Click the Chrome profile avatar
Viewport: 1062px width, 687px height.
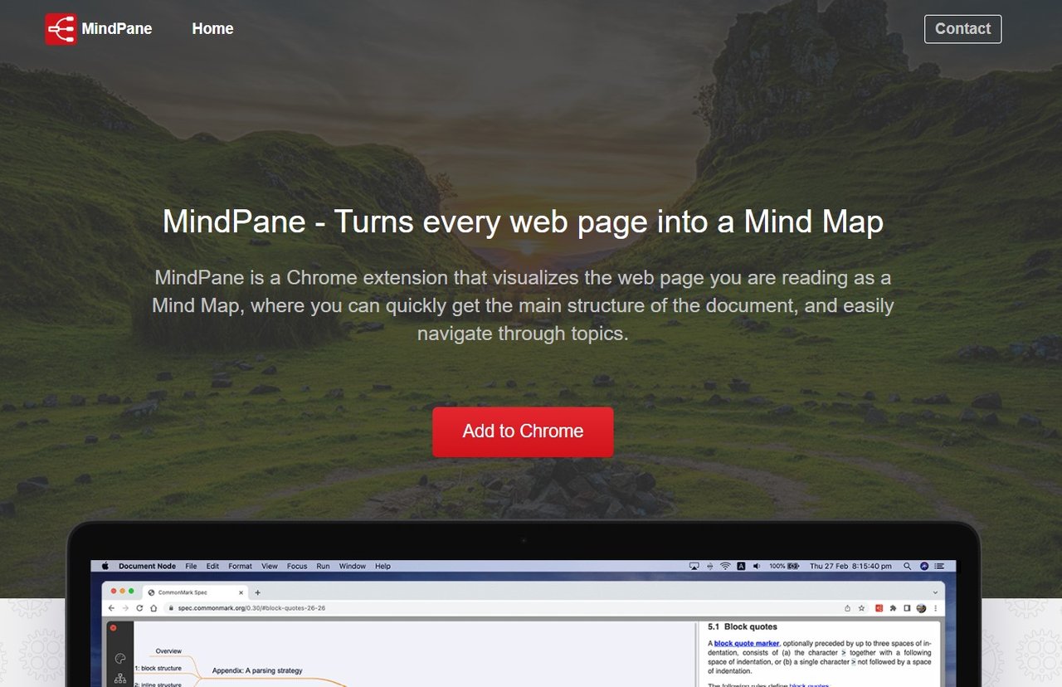[x=921, y=608]
